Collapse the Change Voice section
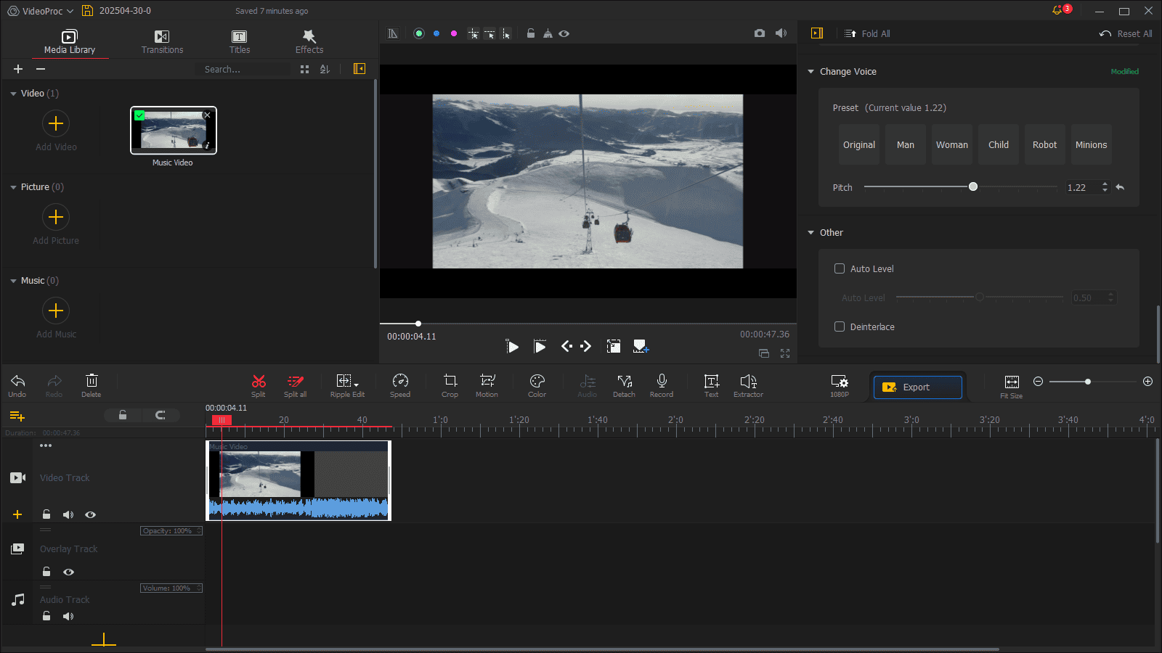The height and width of the screenshot is (653, 1162). (x=810, y=72)
